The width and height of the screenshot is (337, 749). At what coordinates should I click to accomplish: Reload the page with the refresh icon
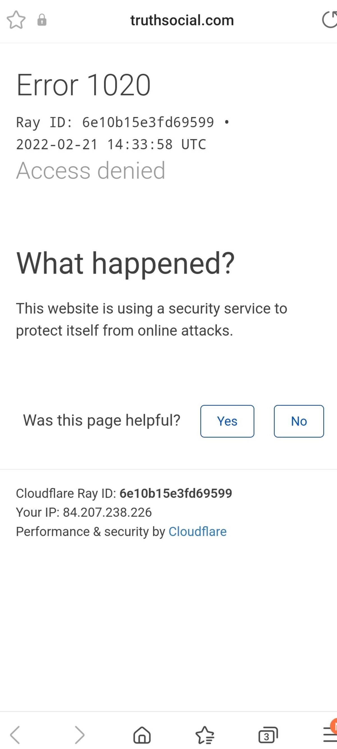[x=329, y=20]
